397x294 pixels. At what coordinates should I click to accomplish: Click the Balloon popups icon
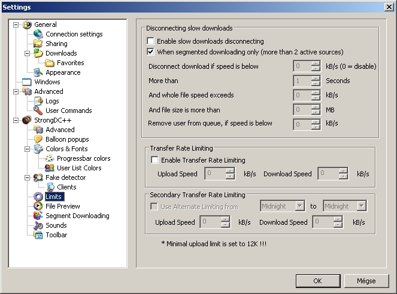coord(38,139)
